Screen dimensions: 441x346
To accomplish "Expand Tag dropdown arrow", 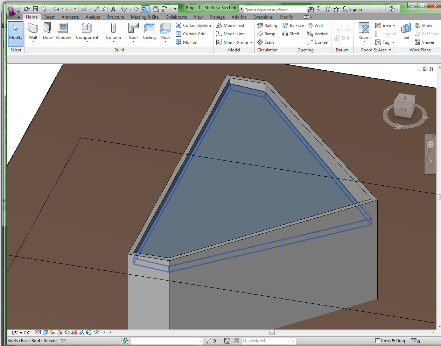I will point(393,43).
